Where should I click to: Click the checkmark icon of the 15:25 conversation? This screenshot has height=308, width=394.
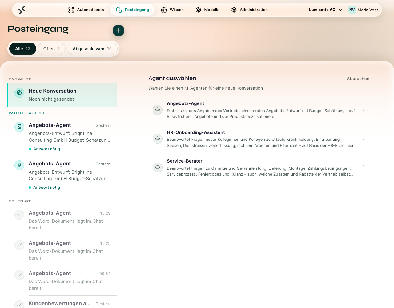tap(19, 245)
